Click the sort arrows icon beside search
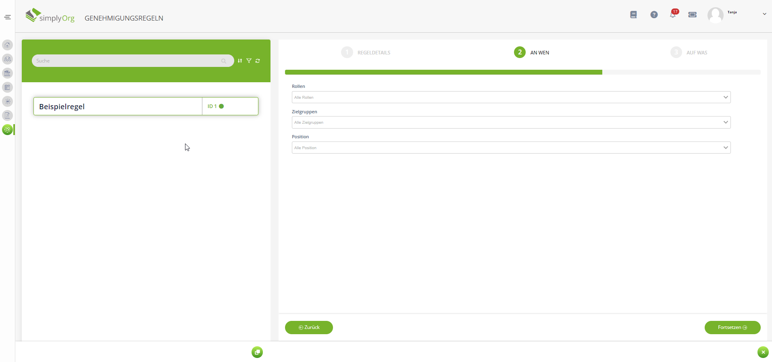Viewport: 772px width, 362px height. pyautogui.click(x=240, y=61)
